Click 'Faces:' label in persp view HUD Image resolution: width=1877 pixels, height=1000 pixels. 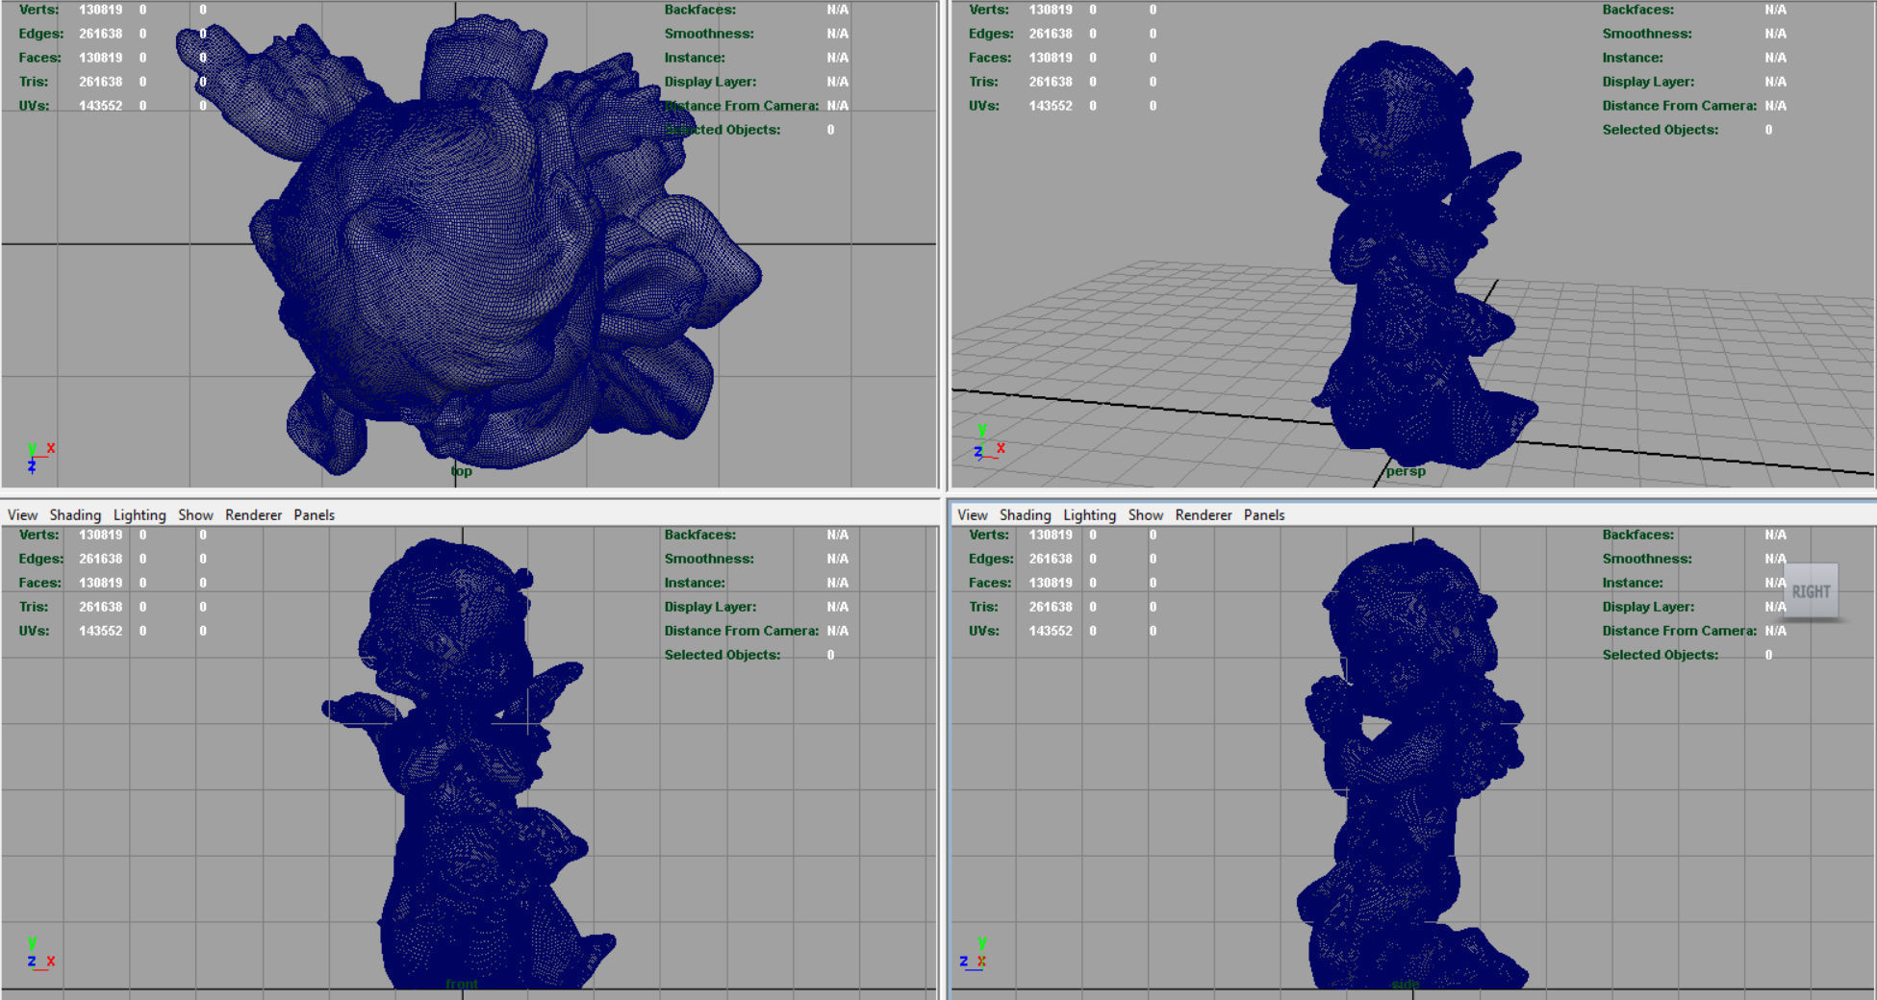tap(990, 58)
